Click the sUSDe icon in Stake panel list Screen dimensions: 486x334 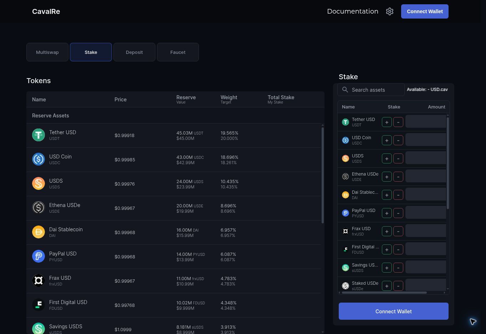coord(346,286)
